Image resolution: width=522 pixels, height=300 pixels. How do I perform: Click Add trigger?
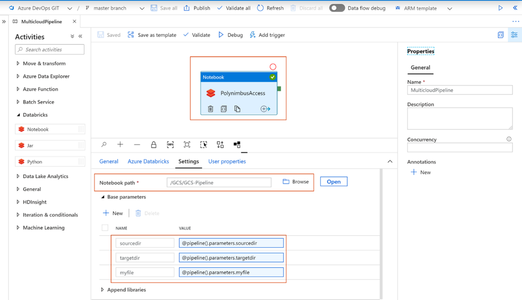(x=268, y=35)
